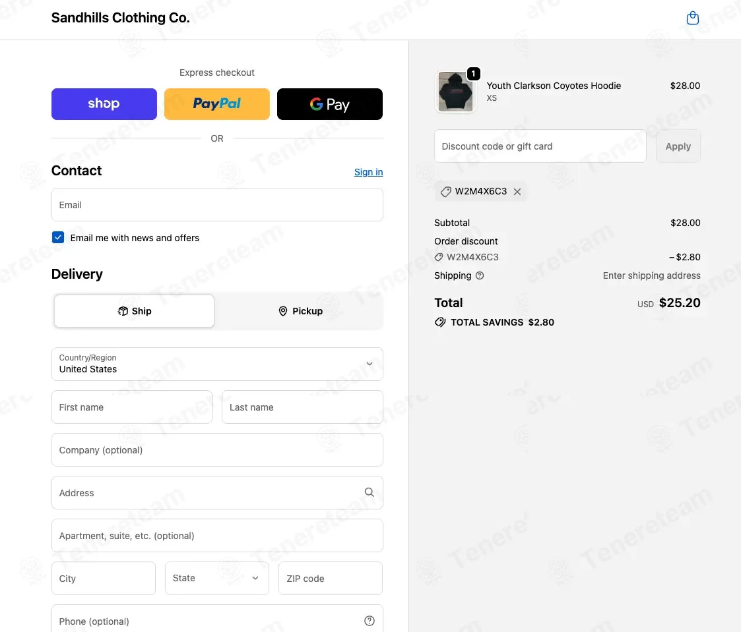Viewport: 741px width, 632px height.
Task: Click the Phone field help question icon
Action: point(369,621)
